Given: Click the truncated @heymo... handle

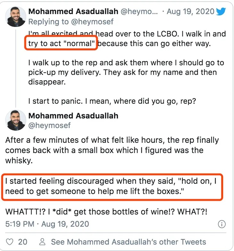Looking at the screenshot, I should (x=140, y=12).
